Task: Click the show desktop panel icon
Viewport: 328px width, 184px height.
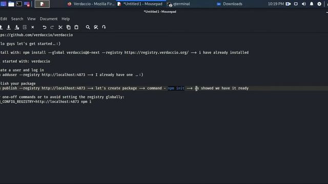Action: pos(3,4)
